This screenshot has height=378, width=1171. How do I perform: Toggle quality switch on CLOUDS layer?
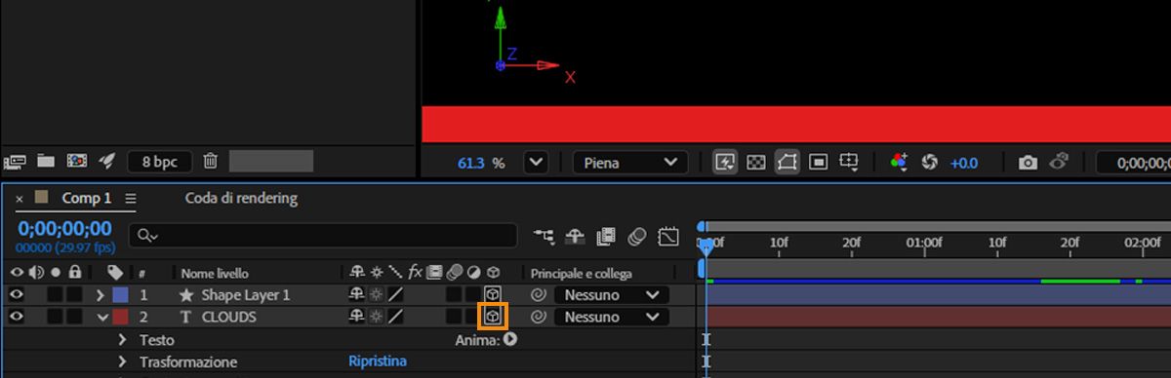395,317
